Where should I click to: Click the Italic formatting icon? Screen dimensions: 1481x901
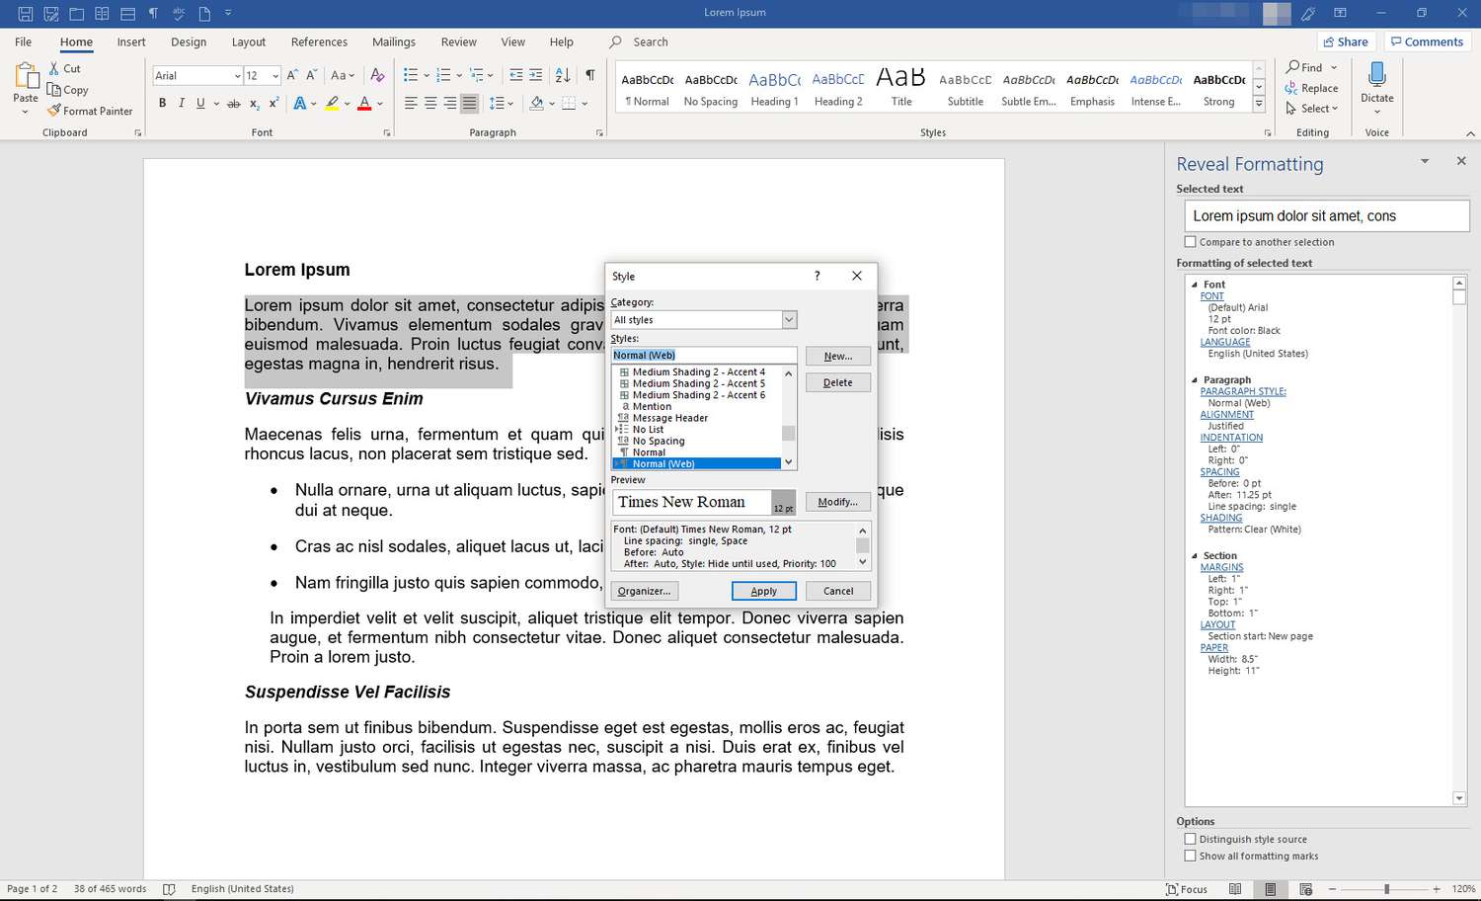point(182,103)
